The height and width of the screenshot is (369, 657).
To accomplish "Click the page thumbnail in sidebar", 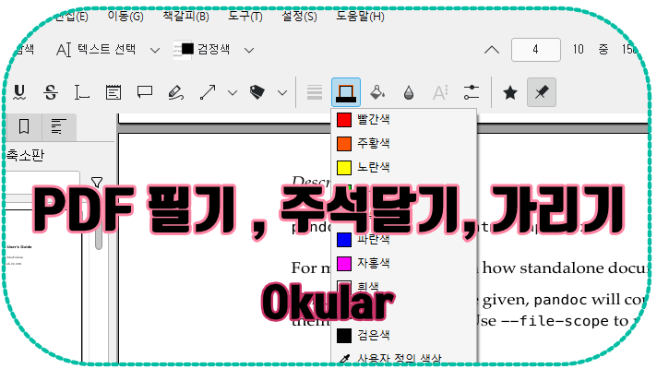I will click(42, 285).
